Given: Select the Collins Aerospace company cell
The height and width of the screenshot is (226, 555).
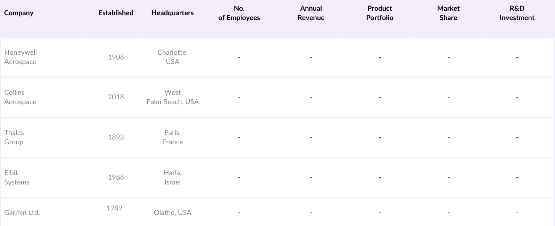Looking at the screenshot, I should [20, 97].
